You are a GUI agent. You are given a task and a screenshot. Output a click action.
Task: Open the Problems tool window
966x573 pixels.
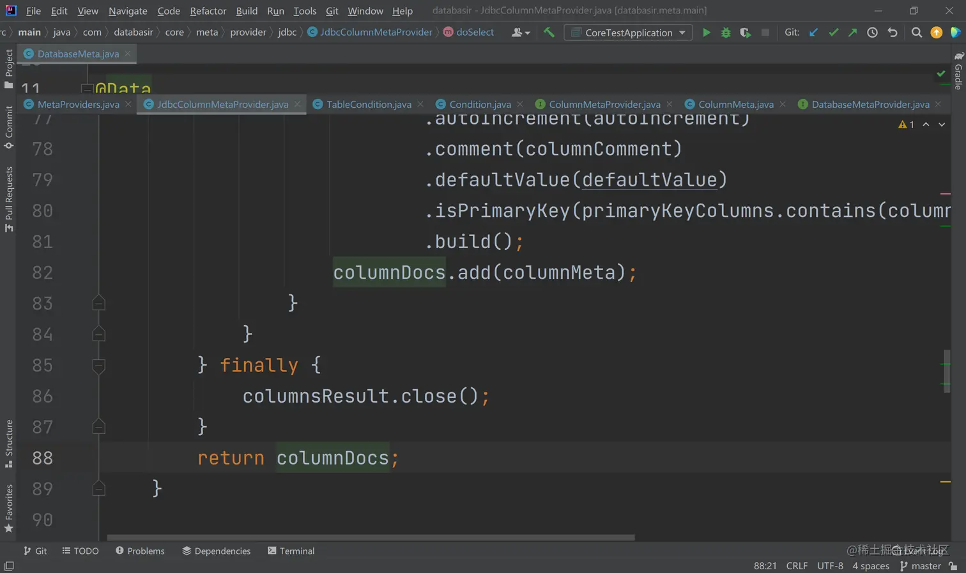140,551
